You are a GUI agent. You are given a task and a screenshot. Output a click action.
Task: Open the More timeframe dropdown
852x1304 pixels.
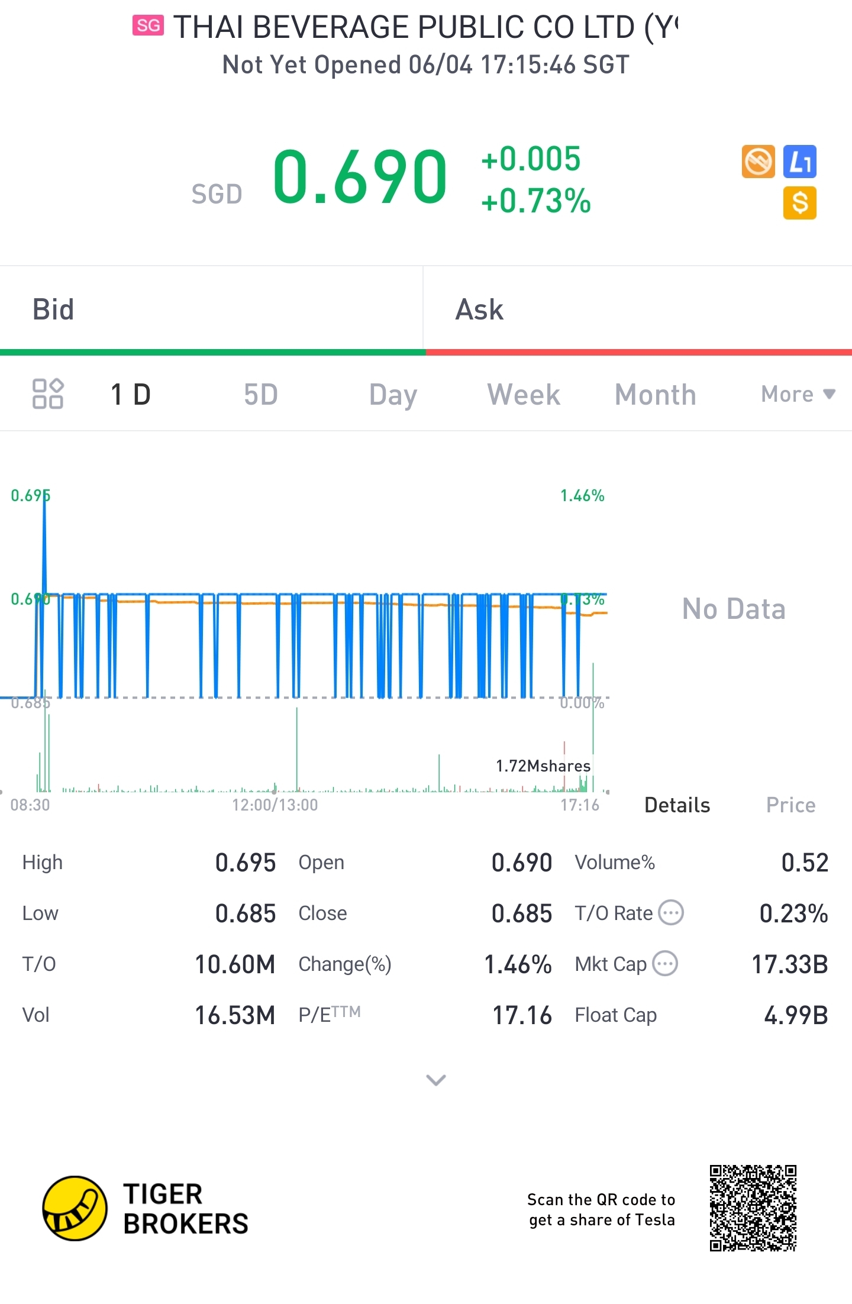point(798,394)
